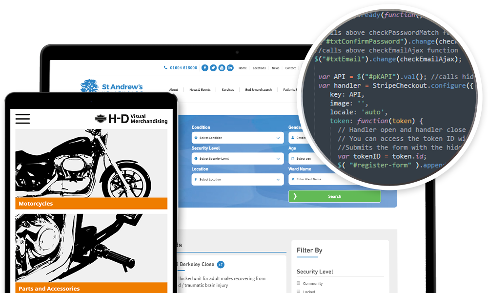Screen dimensions: 488x293
Task: Open the Services navigation menu item
Action: coord(227,90)
